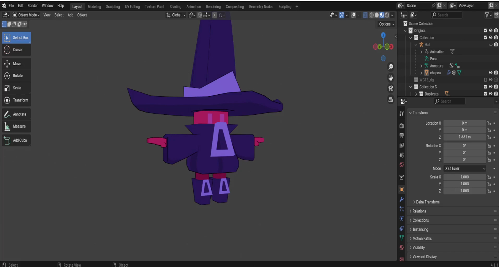Pick the Measure tool
Viewport: 499px width, 267px height.
click(x=16, y=126)
